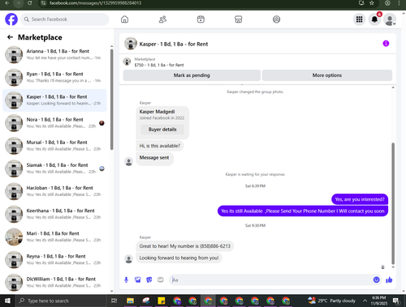This screenshot has width=406, height=307.
Task: Open File Explorer from taskbar
Action: [130, 301]
